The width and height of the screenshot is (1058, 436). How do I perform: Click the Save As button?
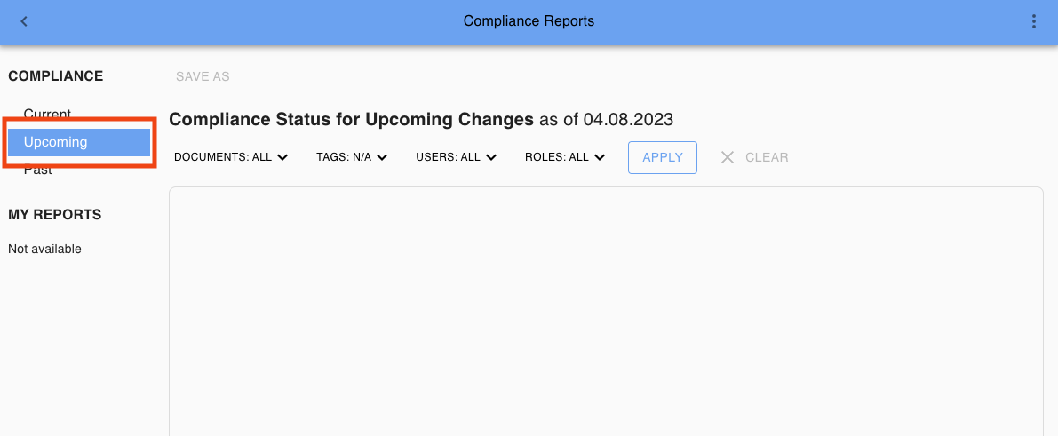(203, 76)
